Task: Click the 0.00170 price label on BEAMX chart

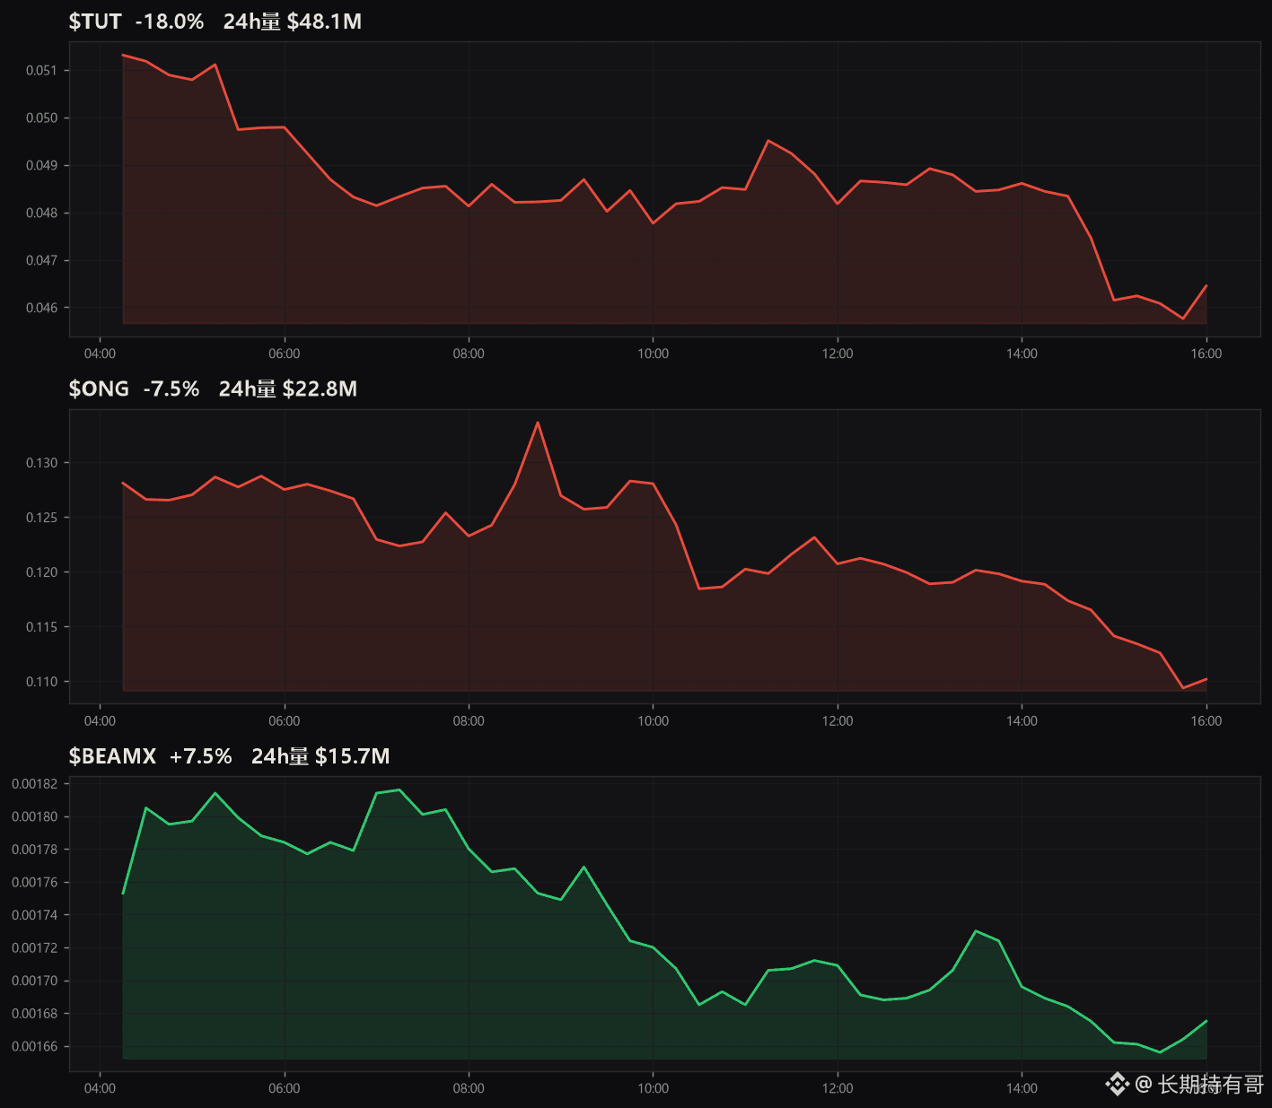Action: 34,981
